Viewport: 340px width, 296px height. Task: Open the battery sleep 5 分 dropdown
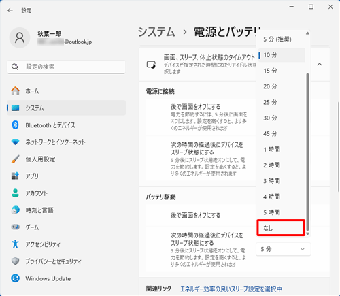click(283, 249)
